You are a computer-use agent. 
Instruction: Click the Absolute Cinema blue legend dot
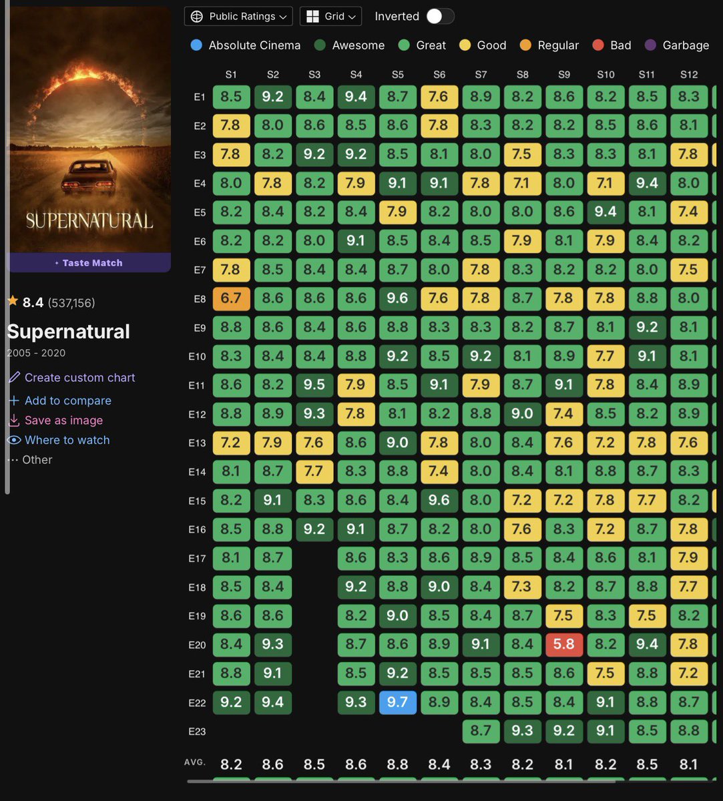[x=196, y=45]
